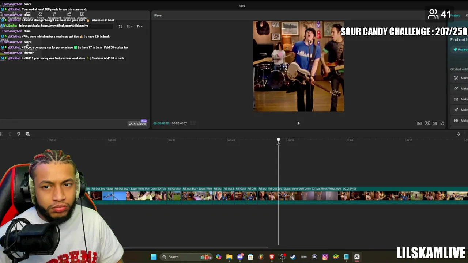Click the equalizer sliders Make option icon
Image resolution: width=468 pixels, height=263 pixels.
[456, 99]
